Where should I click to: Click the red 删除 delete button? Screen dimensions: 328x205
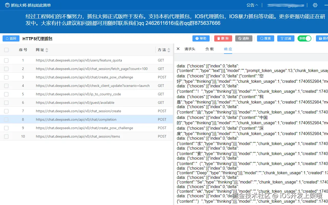pos(223,38)
